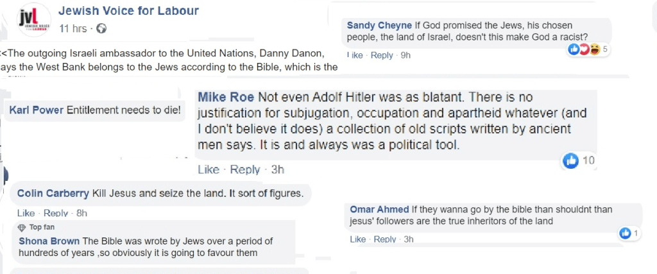Image resolution: width=657 pixels, height=274 pixels.
Task: Reply to Mike Roe's comment
Action: coord(245,170)
